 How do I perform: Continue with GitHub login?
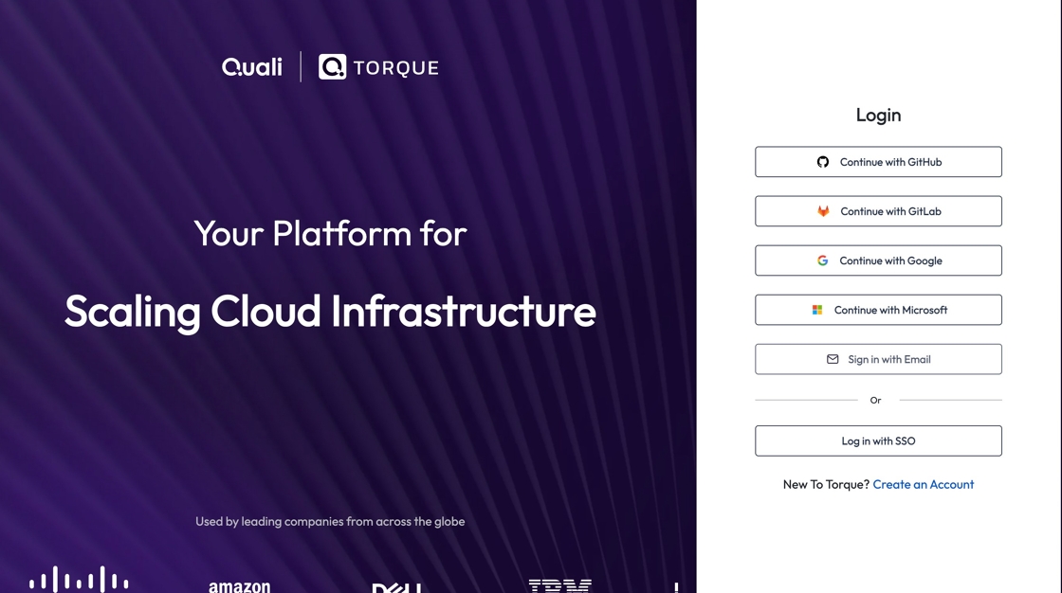click(878, 162)
